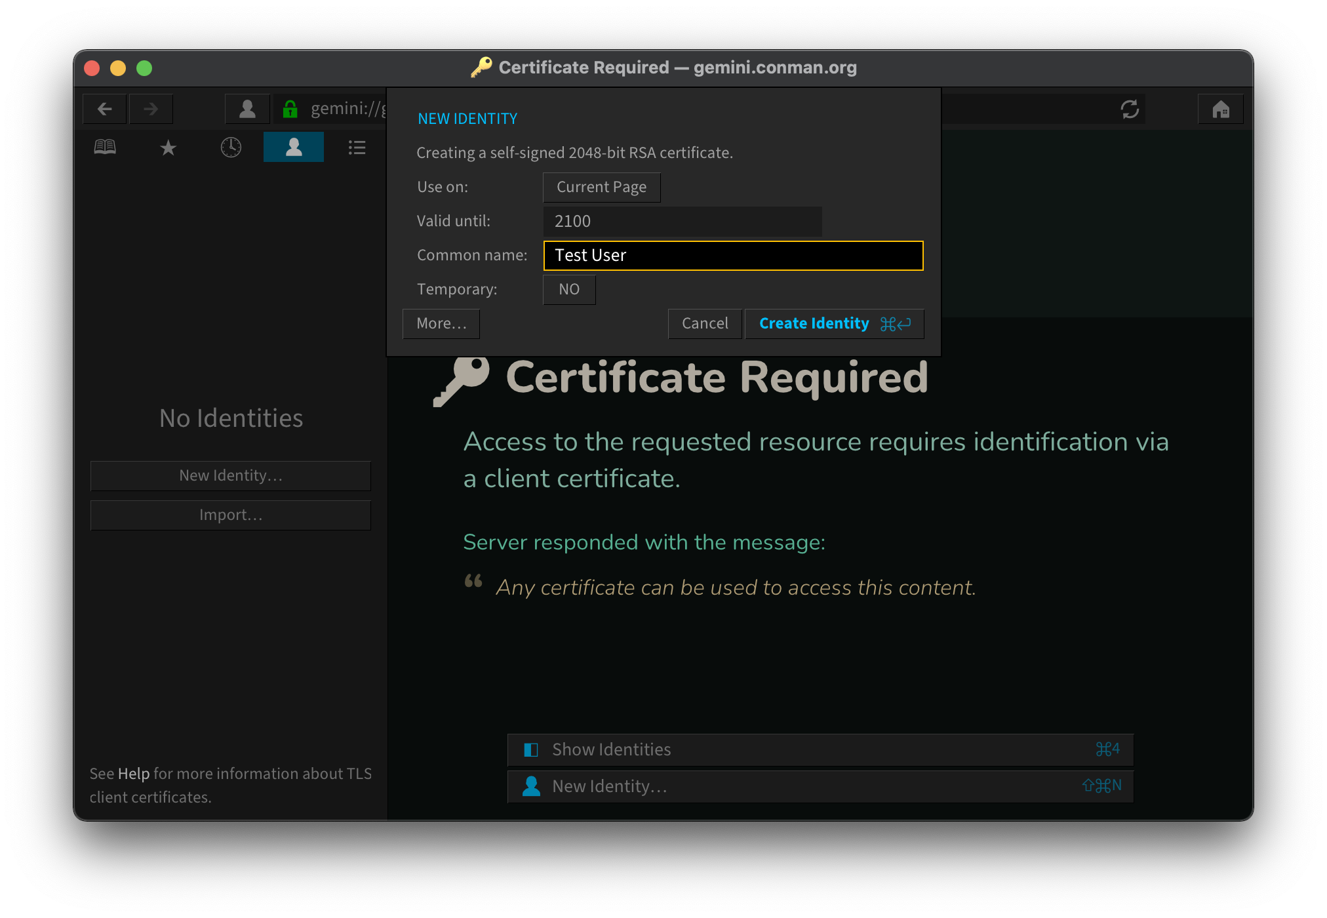Click the Certificate Required page heading

click(717, 378)
